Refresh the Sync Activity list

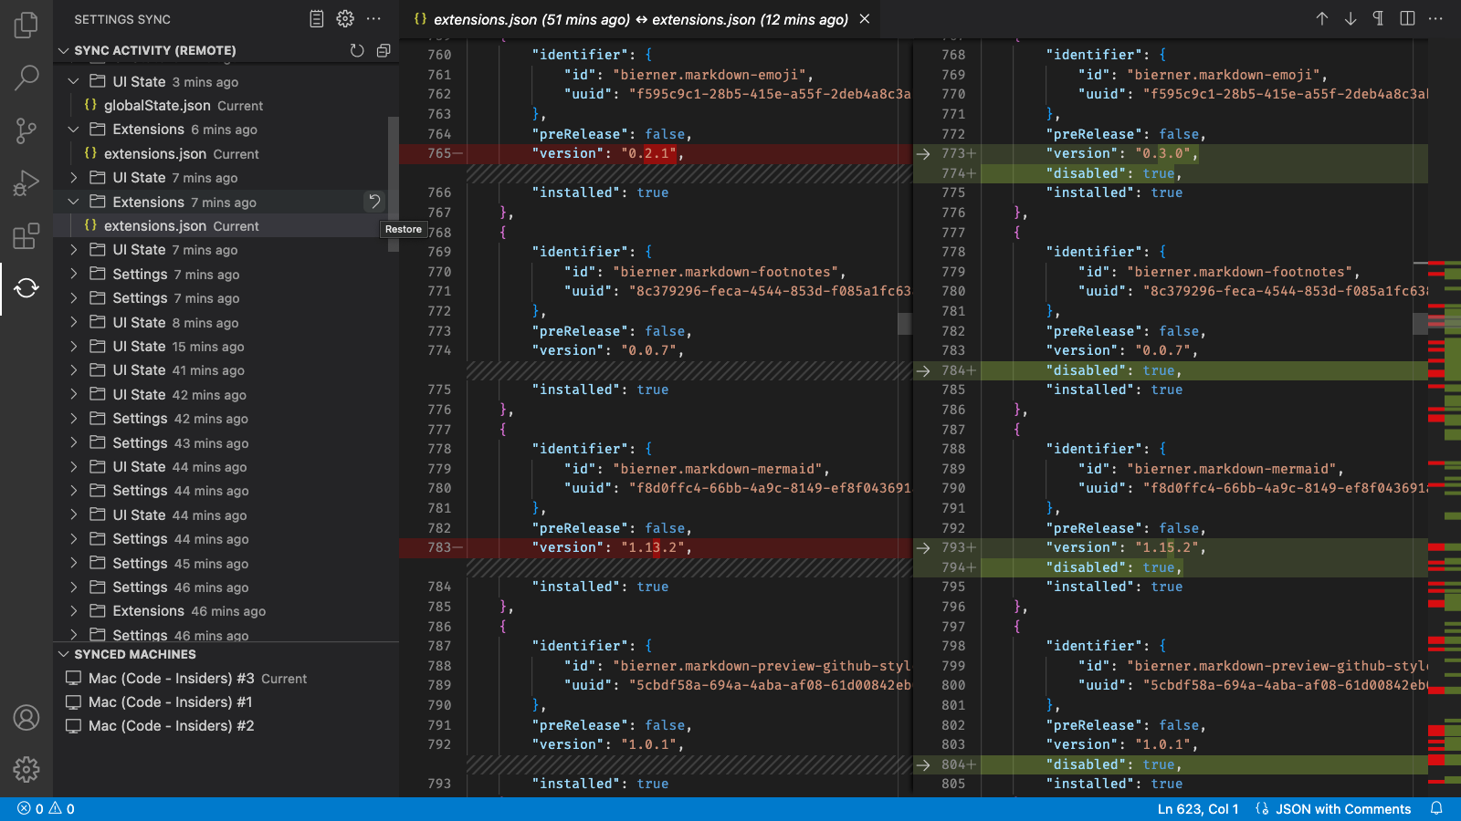tap(356, 51)
